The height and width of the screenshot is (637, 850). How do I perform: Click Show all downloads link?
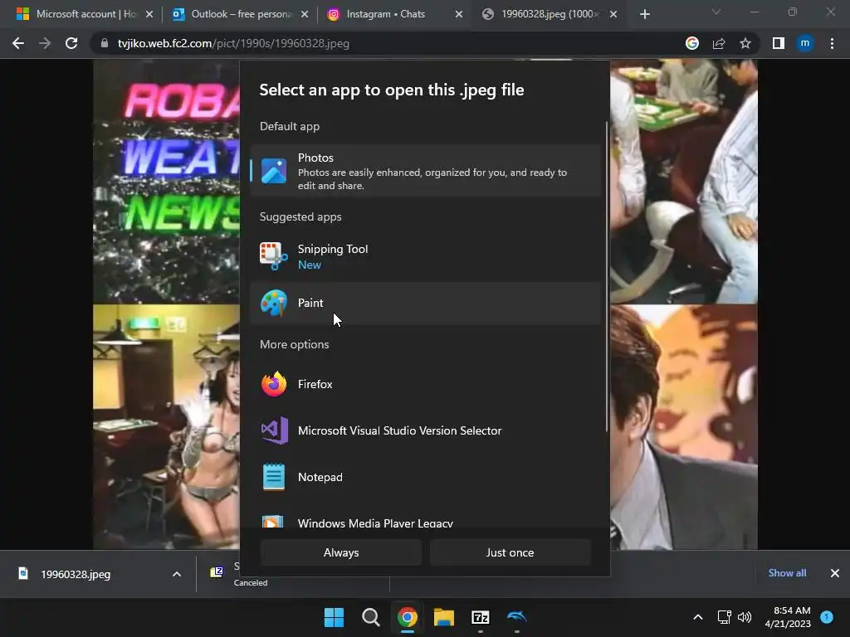pyautogui.click(x=787, y=573)
